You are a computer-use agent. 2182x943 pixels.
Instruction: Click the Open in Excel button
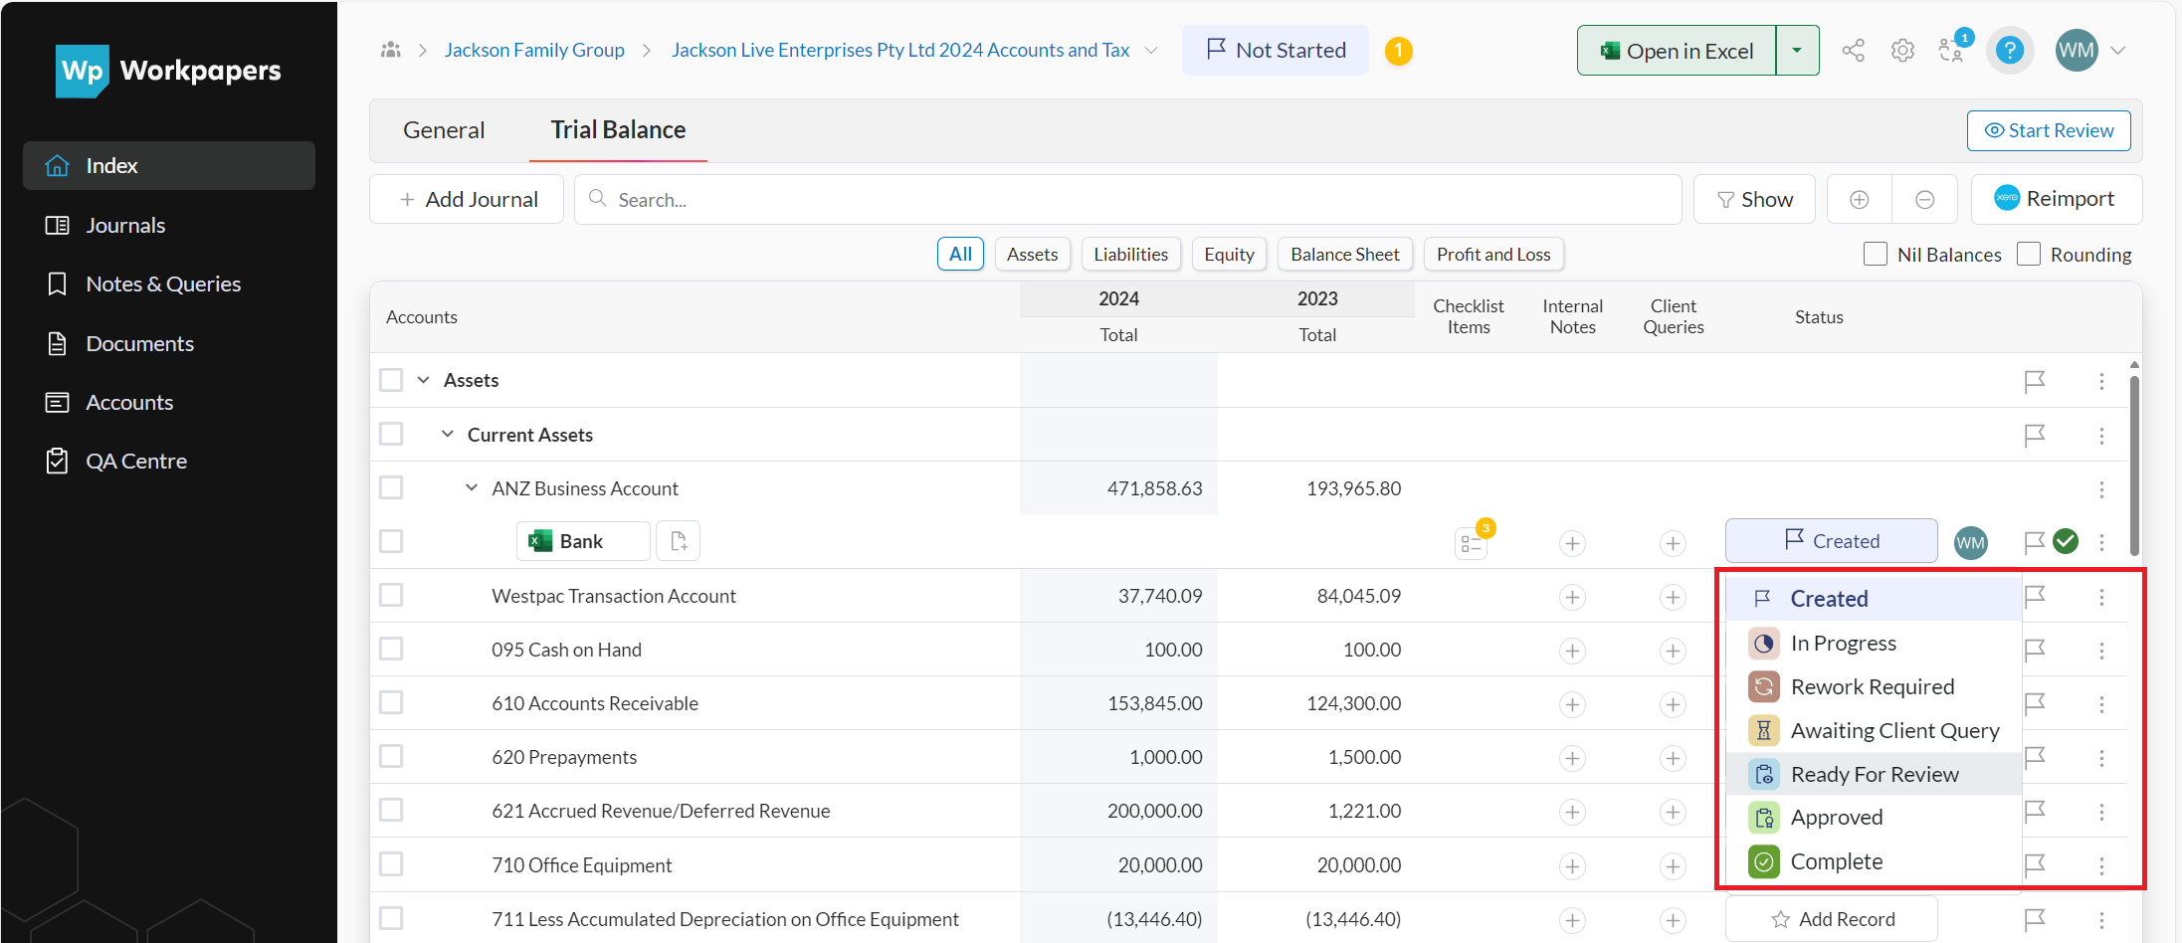tap(1677, 51)
